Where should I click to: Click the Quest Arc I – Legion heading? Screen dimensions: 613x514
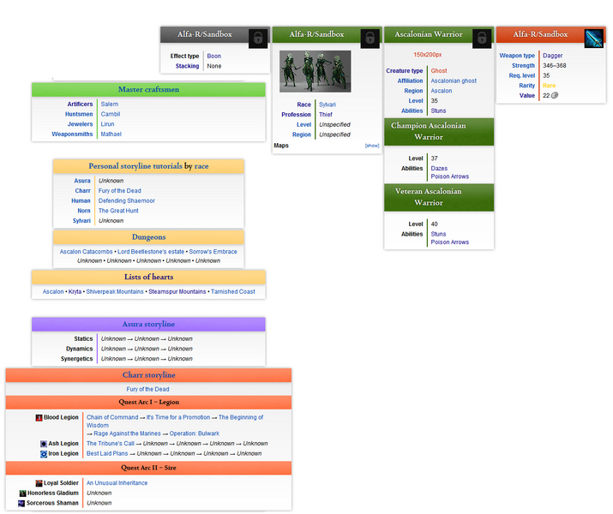[x=148, y=403]
